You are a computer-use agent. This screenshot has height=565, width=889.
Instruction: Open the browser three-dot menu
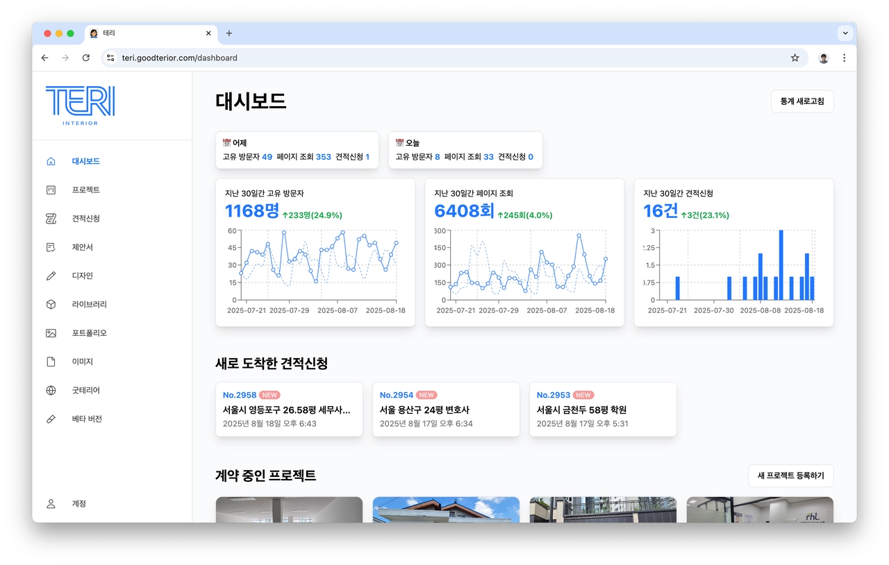pos(844,58)
